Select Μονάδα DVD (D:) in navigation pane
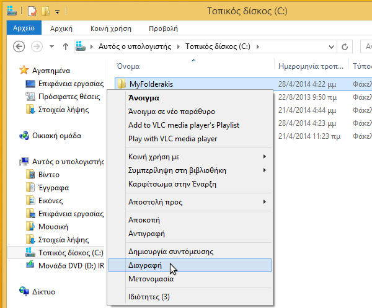Screen dimensions: 372x308 pyautogui.click(x=63, y=265)
